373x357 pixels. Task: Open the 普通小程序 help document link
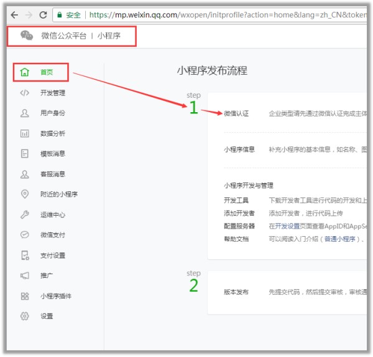[x=339, y=239]
